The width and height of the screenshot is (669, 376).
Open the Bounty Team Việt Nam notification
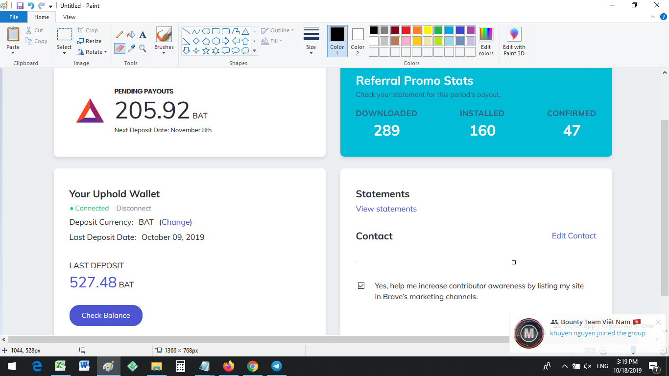pyautogui.click(x=588, y=333)
